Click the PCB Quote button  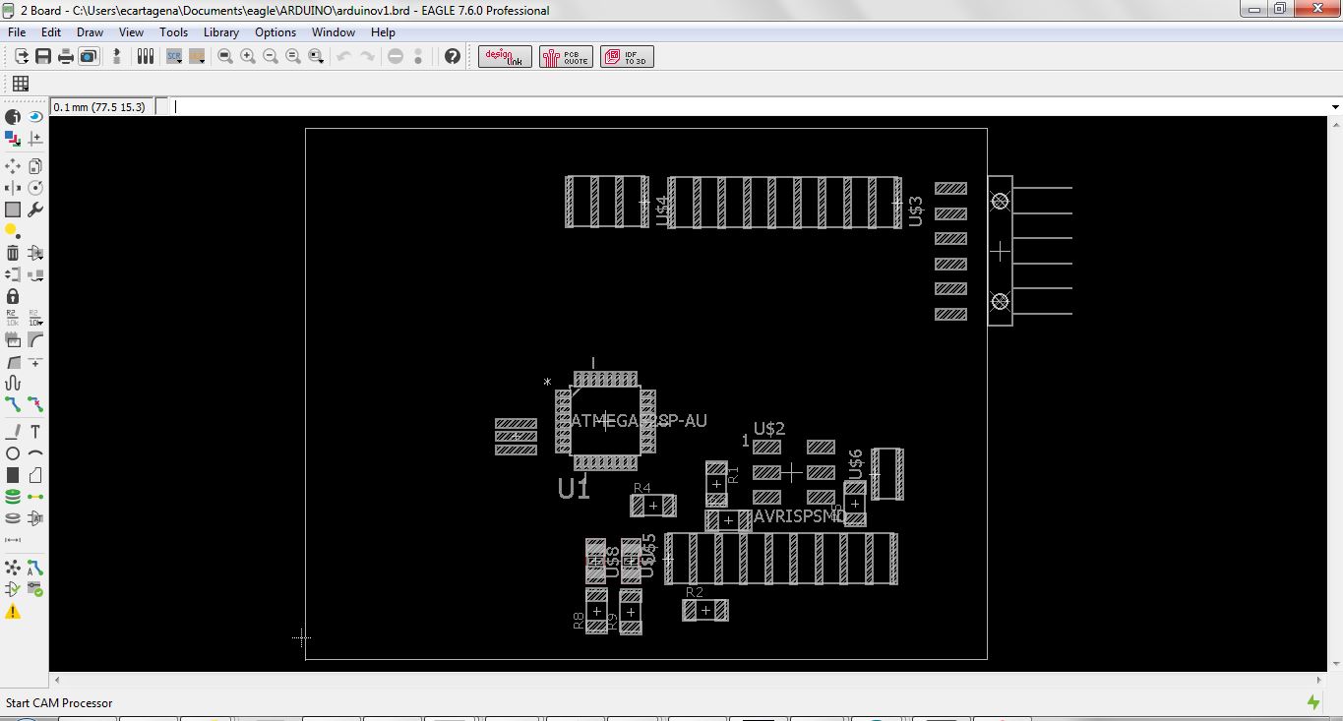[566, 56]
